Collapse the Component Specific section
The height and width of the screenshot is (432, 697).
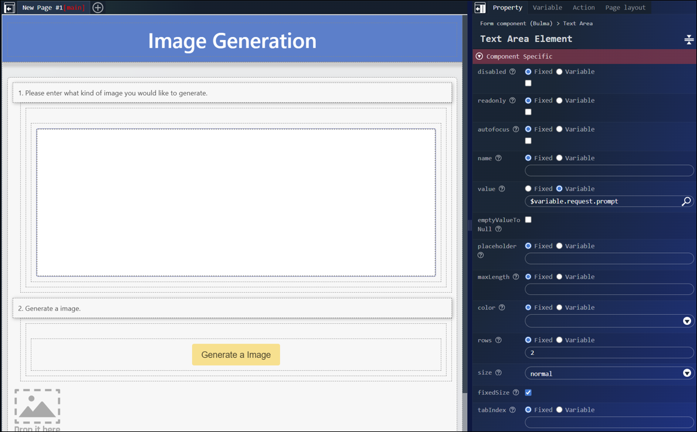click(479, 56)
